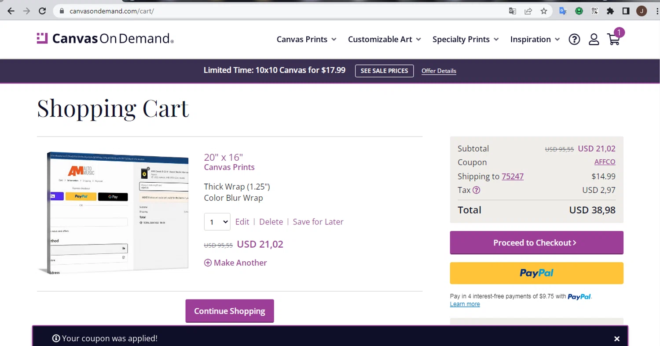Open the quantity dropdown showing 1
660x346 pixels.
(x=217, y=222)
